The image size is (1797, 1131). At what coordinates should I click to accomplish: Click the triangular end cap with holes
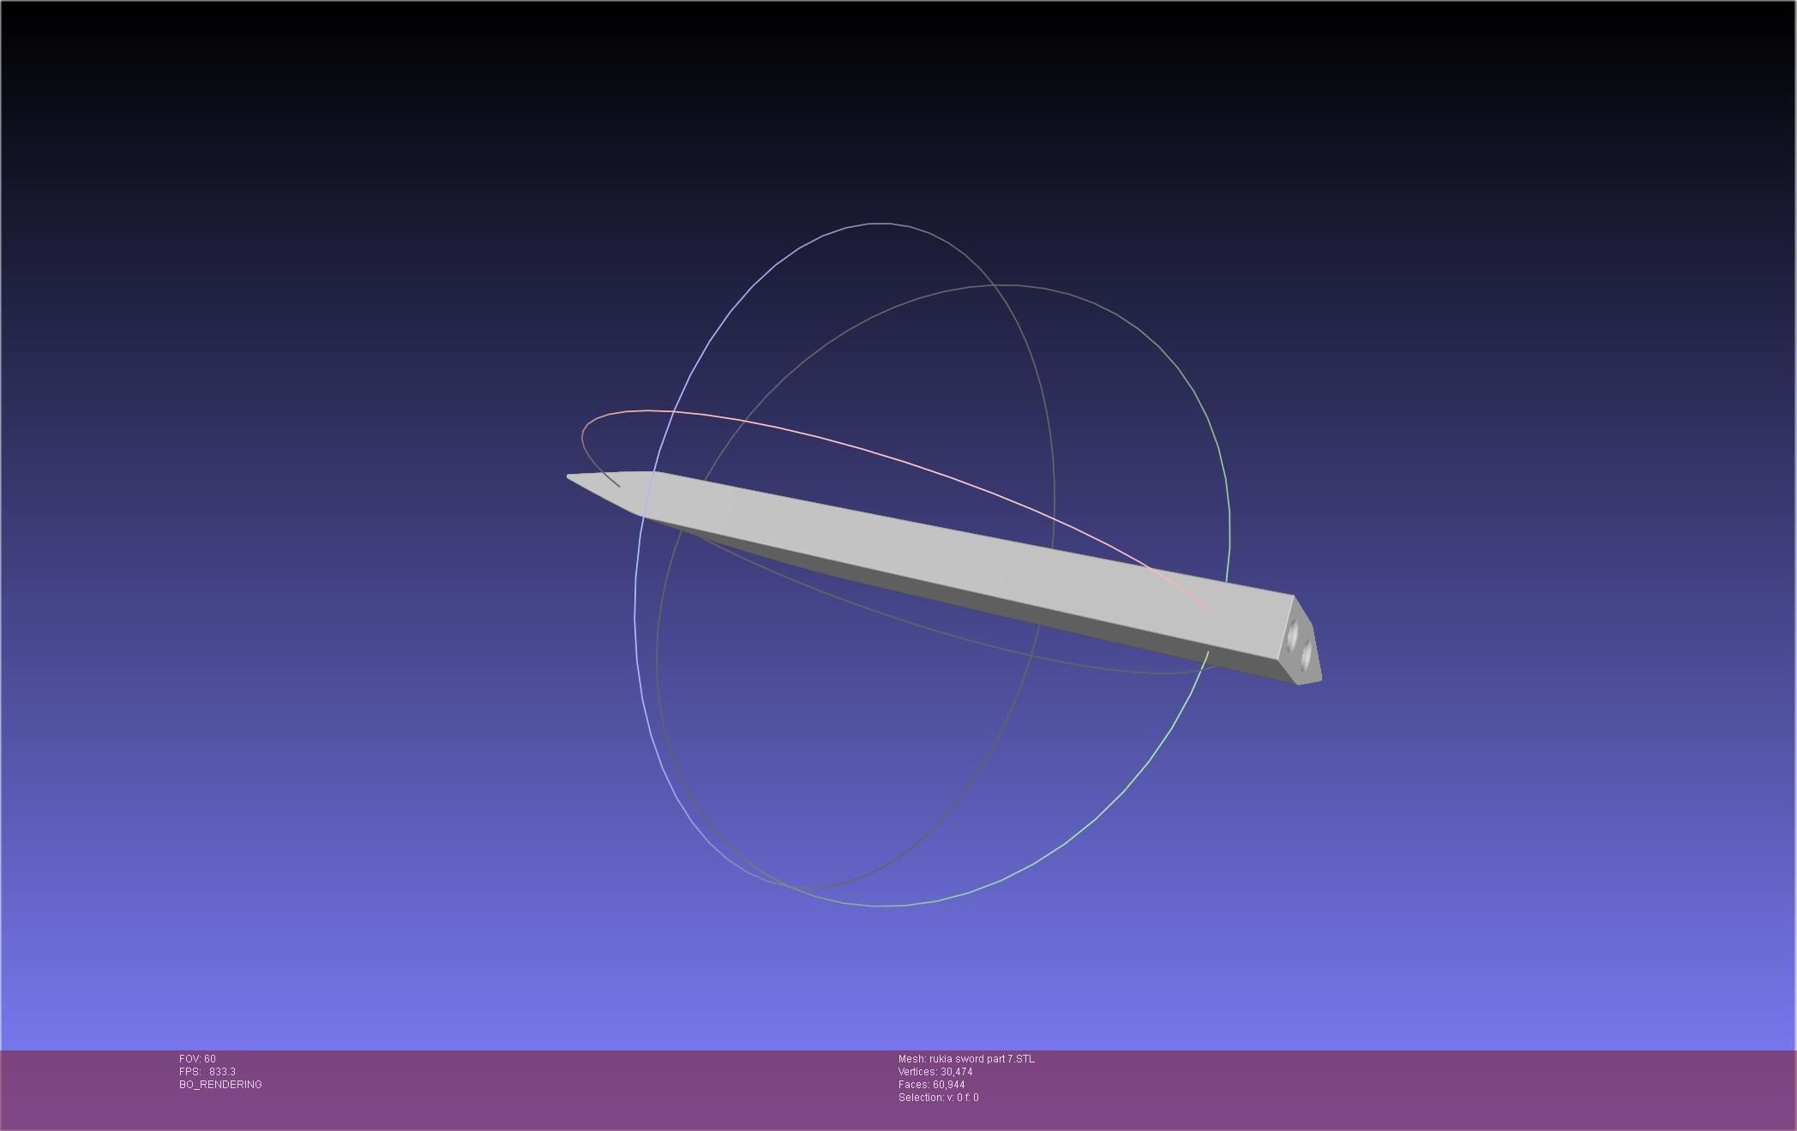1301,643
